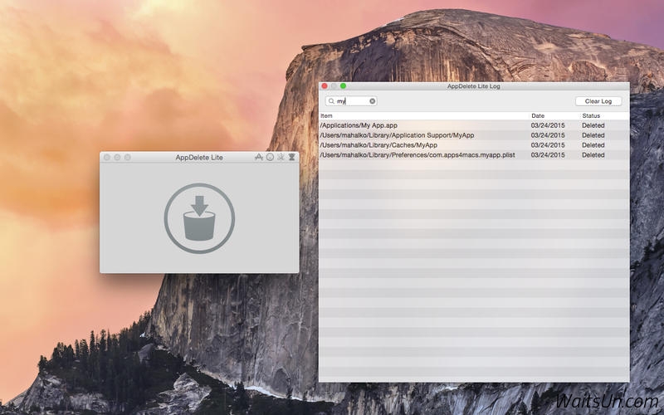Click the faint star-shaped icon in AppDelete Lite titlebar
The width and height of the screenshot is (664, 415).
[281, 157]
